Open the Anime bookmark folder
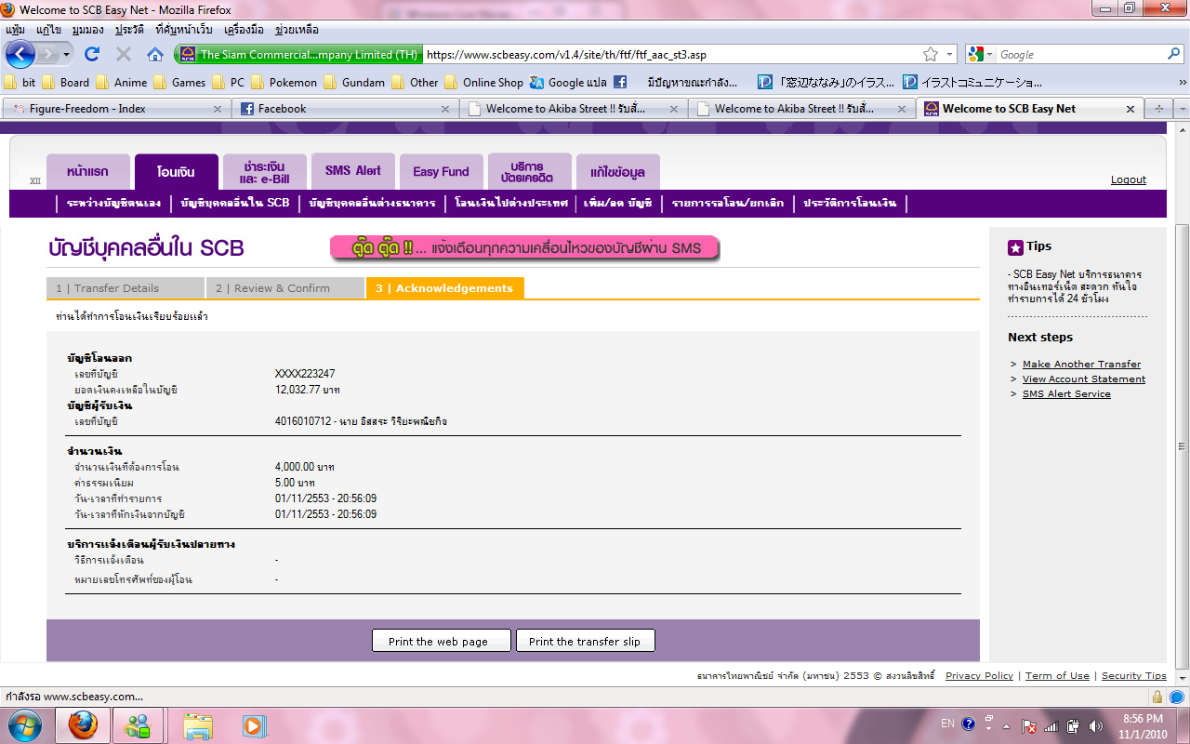 pyautogui.click(x=122, y=82)
